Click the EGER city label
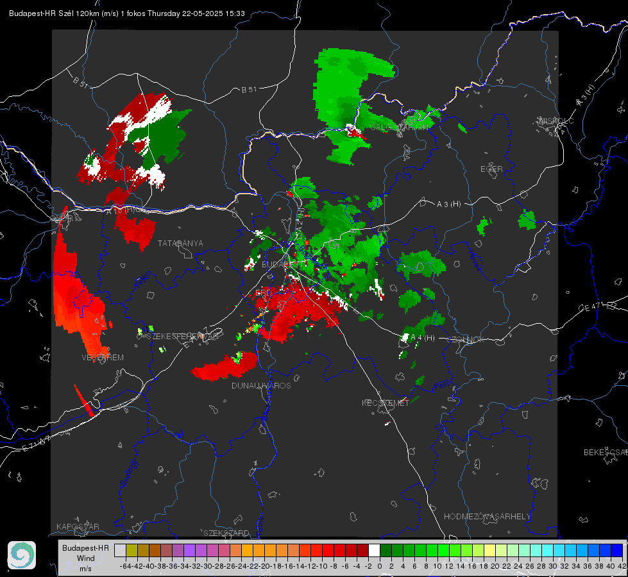Image resolution: width=628 pixels, height=577 pixels. point(491,169)
